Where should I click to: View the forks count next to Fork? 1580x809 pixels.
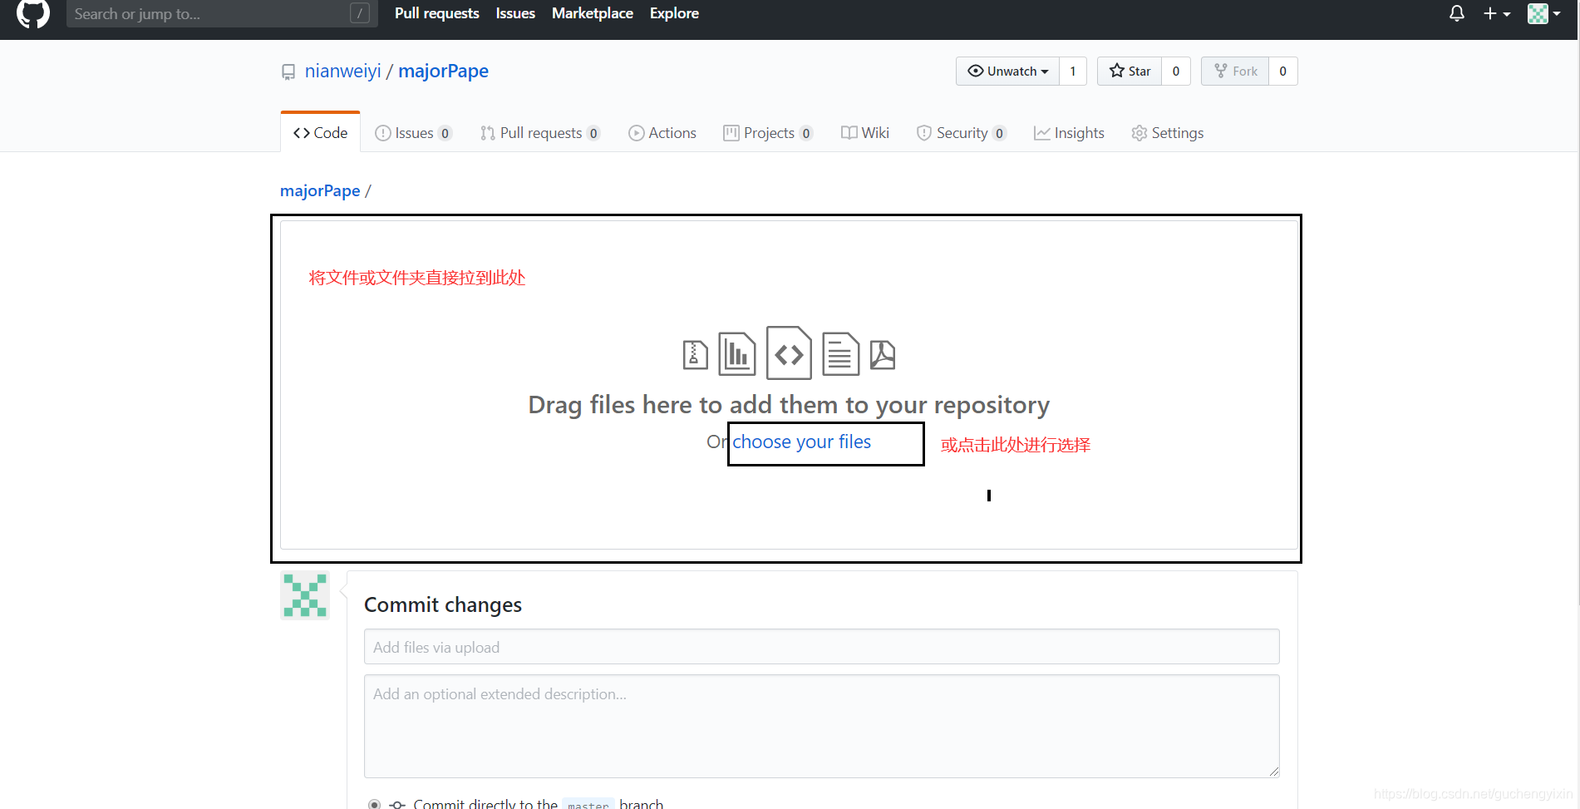pyautogui.click(x=1283, y=72)
